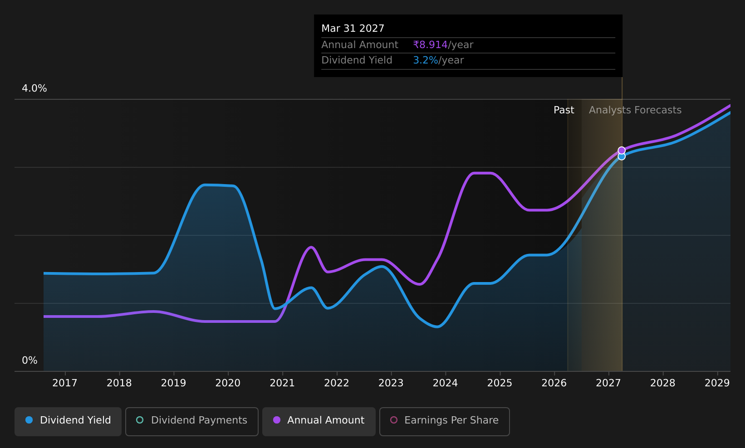Click the 2029 x-axis year label
This screenshot has height=448, width=745.
717,383
